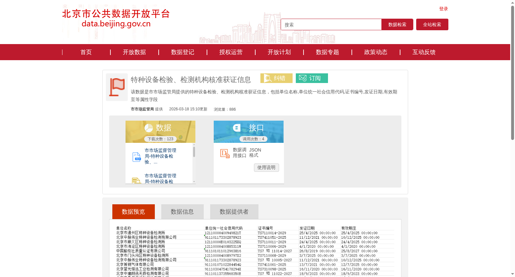This screenshot has width=515, height=277.
Task: Click the data list scroll-down arrow
Action: (194, 181)
